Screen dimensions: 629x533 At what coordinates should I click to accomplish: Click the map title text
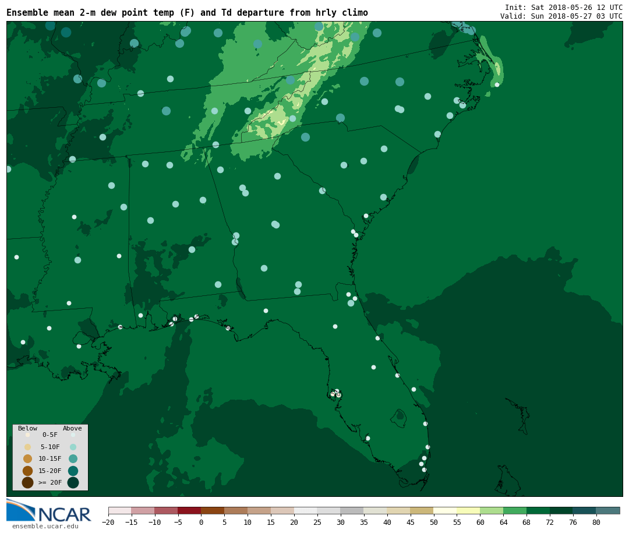pyautogui.click(x=187, y=12)
